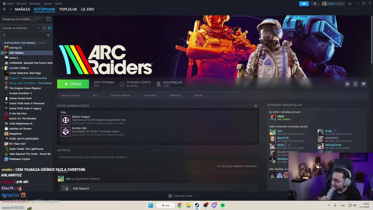Viewport: 373px width, 210px height.
Task: Open the Oyunlar ve Yazılımlar dropdown
Action: 21,28
